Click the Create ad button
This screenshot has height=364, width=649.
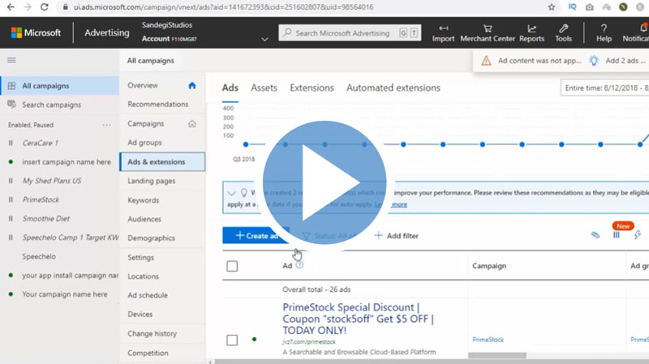(256, 235)
